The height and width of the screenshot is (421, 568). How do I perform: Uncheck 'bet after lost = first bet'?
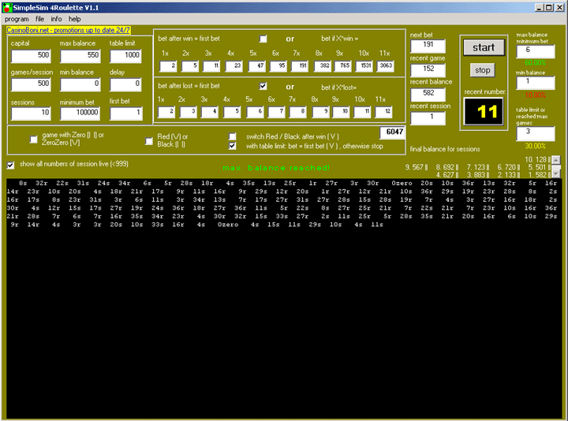(x=263, y=86)
